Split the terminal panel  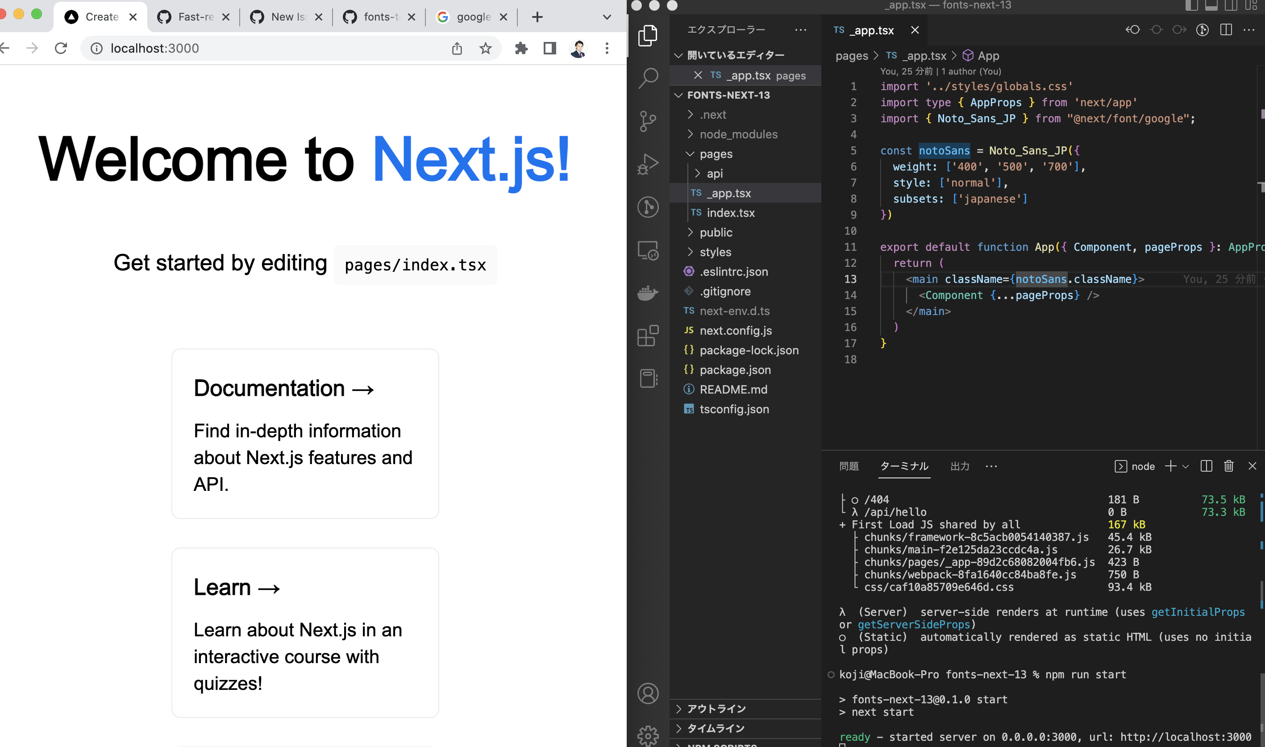pos(1206,466)
